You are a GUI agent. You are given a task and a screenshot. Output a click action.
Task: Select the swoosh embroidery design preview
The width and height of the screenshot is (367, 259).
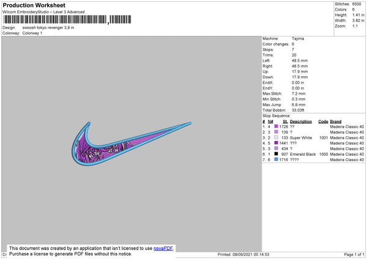pos(132,144)
